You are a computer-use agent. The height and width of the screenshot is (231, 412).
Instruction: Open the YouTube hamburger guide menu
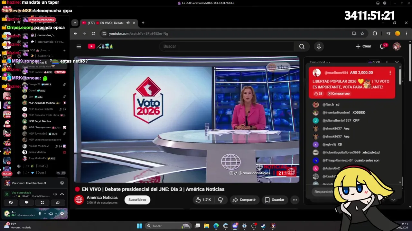pyautogui.click(x=79, y=47)
